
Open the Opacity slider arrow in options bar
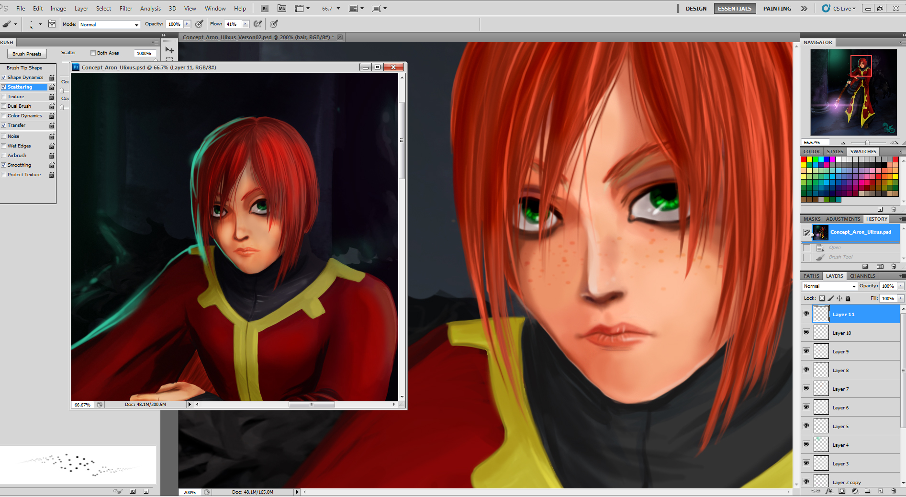point(187,24)
